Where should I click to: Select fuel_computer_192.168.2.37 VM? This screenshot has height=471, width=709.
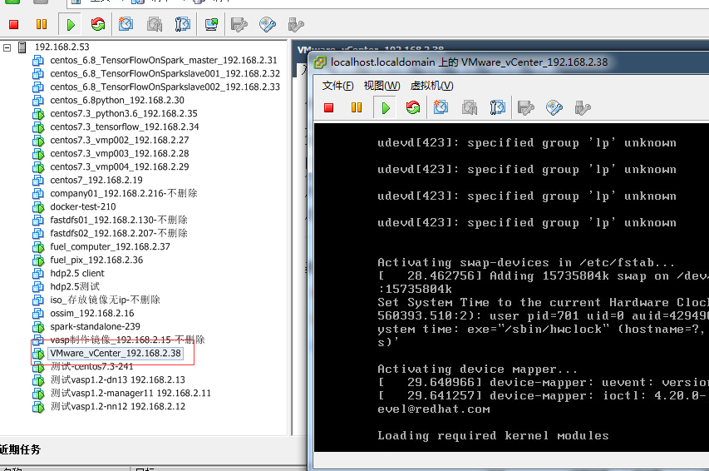[x=110, y=247]
